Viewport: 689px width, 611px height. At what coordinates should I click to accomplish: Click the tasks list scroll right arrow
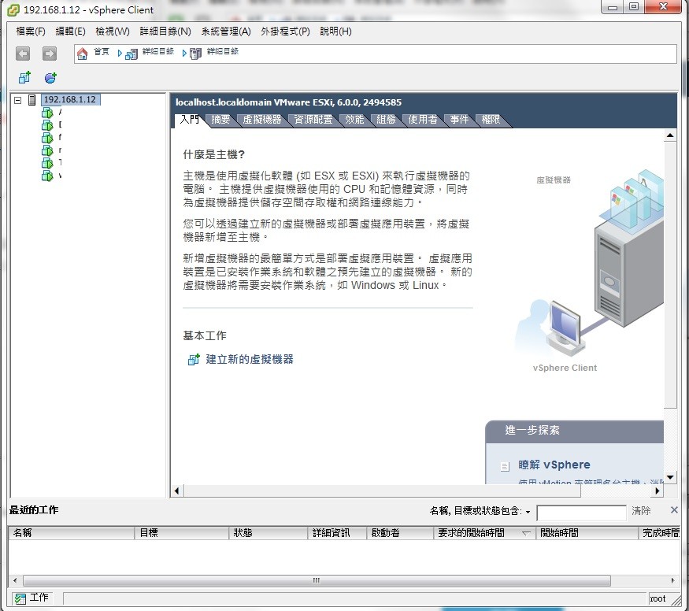(x=672, y=581)
